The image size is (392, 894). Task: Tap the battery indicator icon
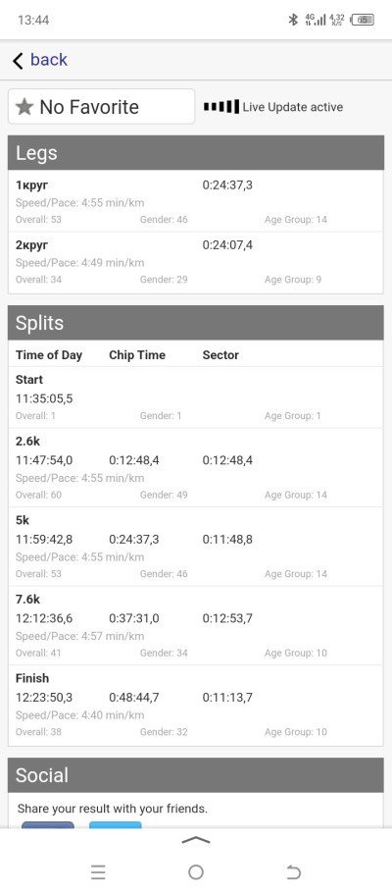[x=363, y=20]
